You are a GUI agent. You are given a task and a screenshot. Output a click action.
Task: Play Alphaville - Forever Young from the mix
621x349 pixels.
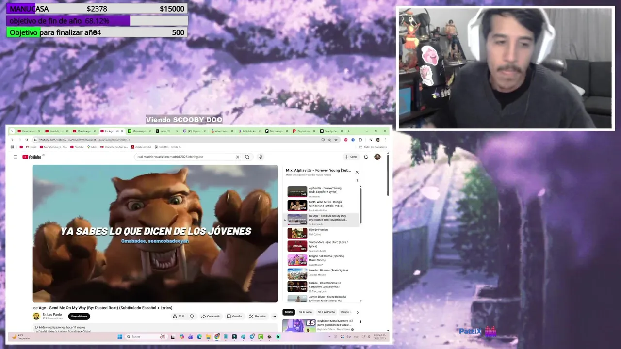click(x=322, y=192)
